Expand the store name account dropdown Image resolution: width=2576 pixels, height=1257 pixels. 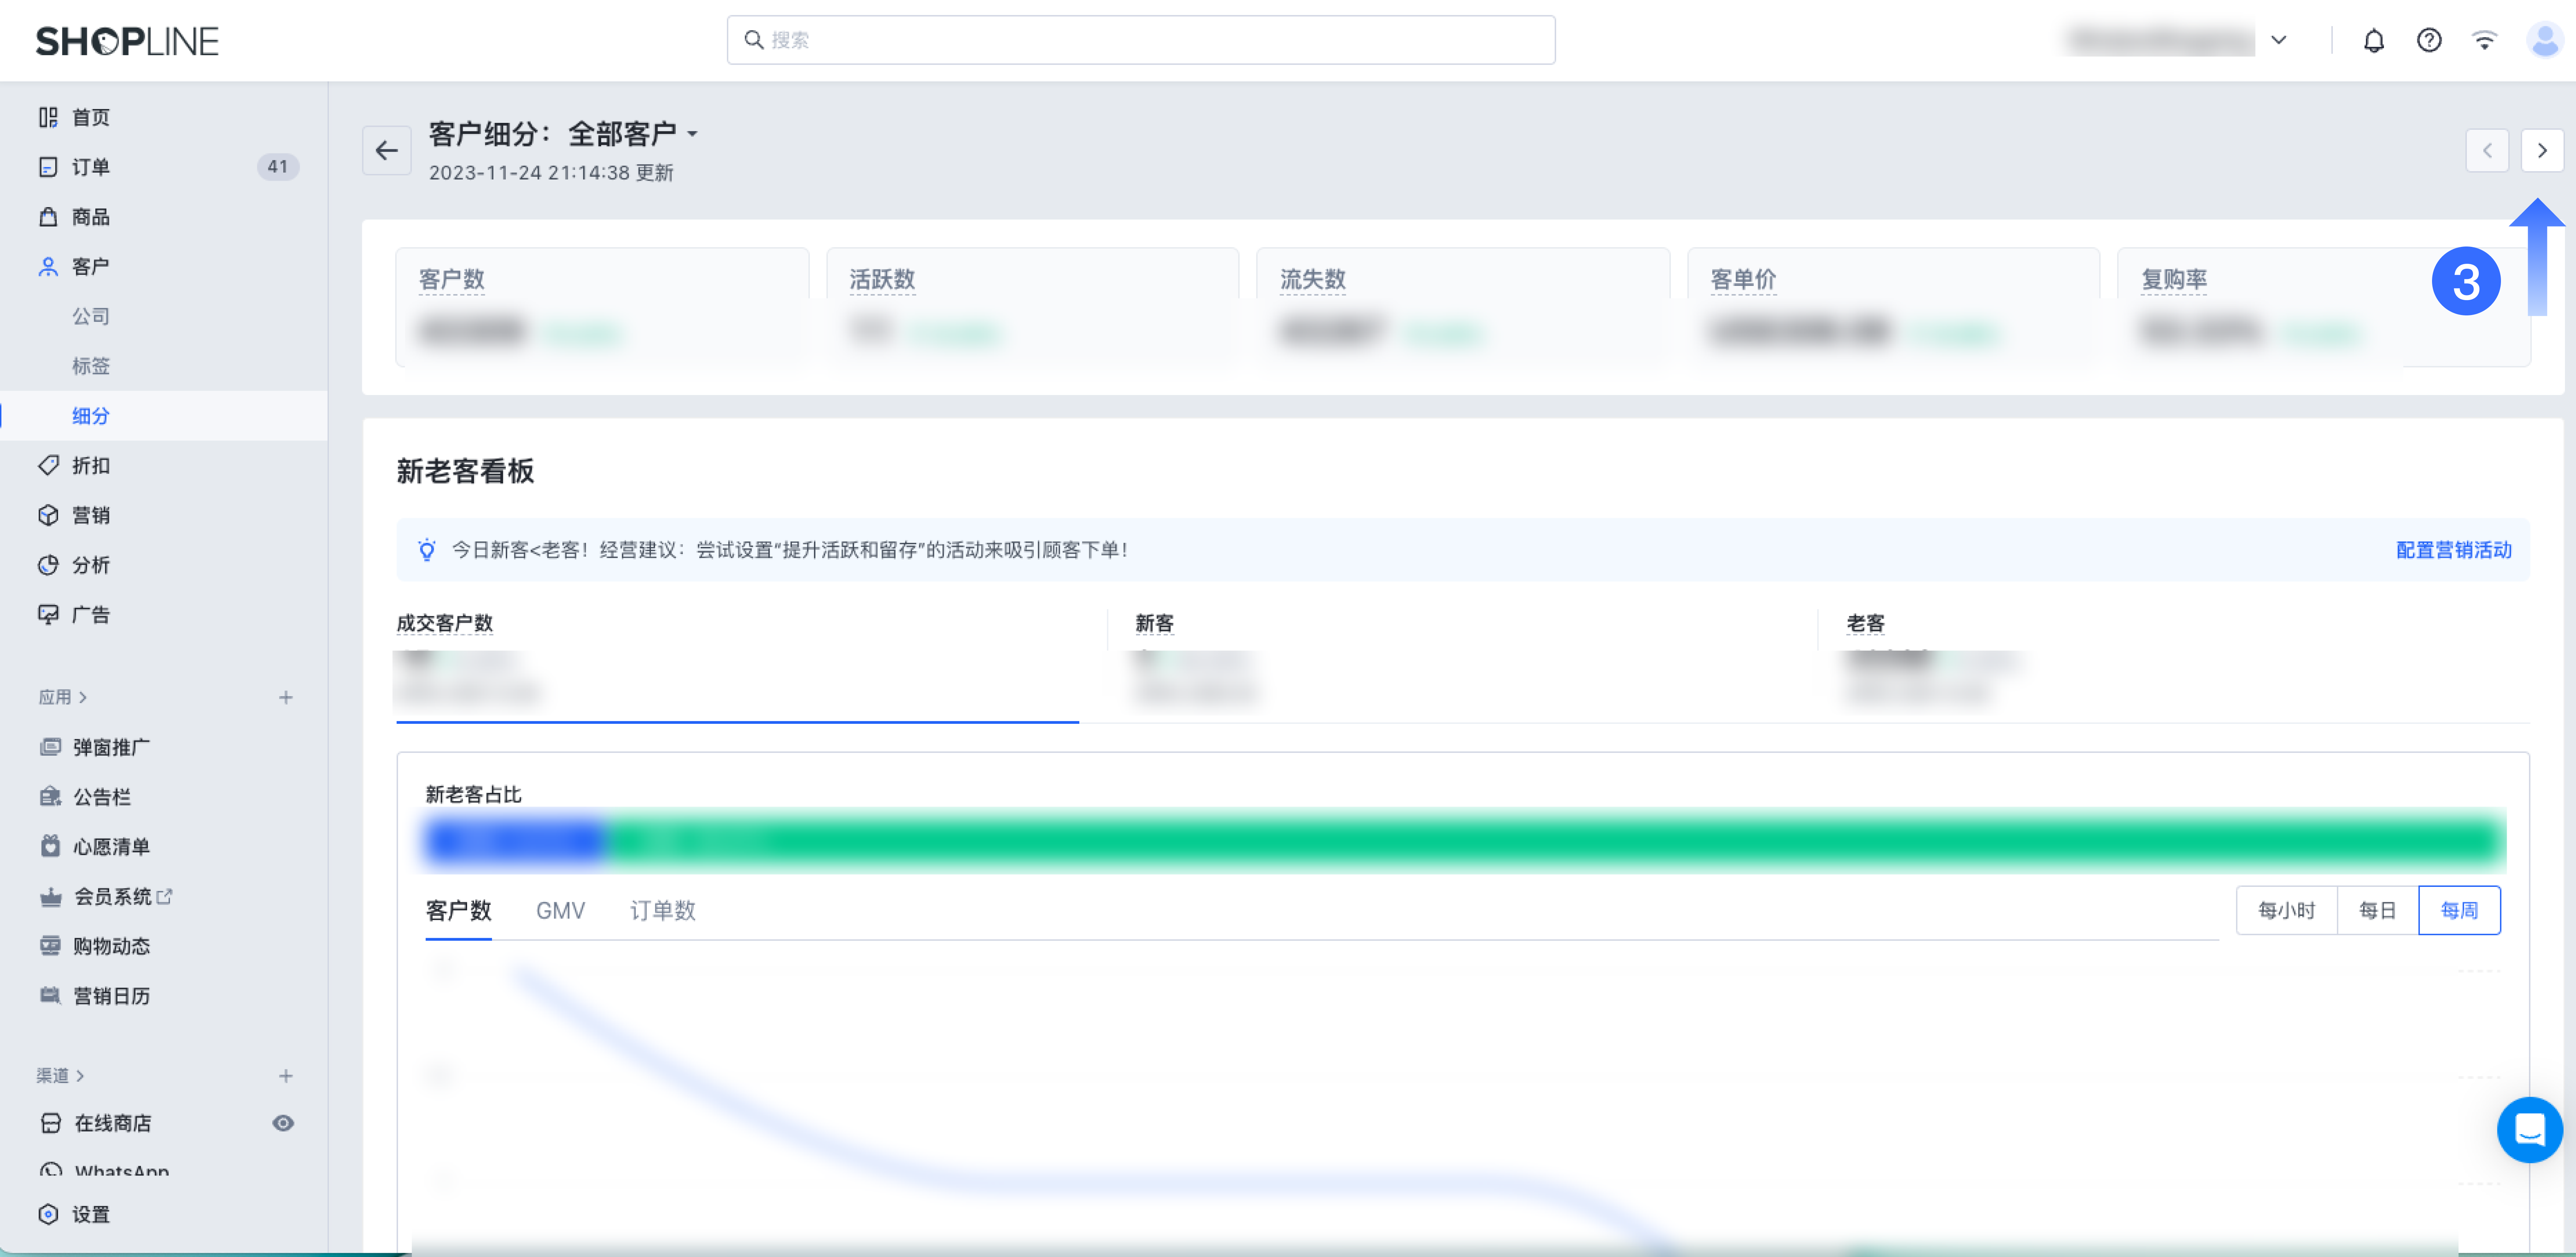2279,40
